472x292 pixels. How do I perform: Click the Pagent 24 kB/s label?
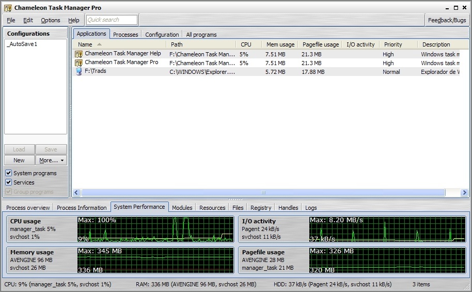(x=260, y=229)
